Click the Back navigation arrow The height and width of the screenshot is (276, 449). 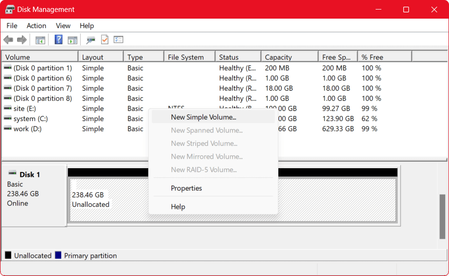tap(8, 39)
